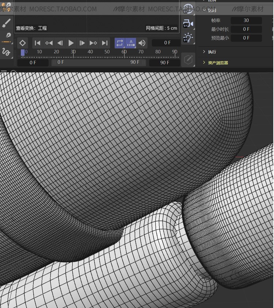Click the 帧率 field showing 30
The height and width of the screenshot is (308, 274).
(x=246, y=20)
